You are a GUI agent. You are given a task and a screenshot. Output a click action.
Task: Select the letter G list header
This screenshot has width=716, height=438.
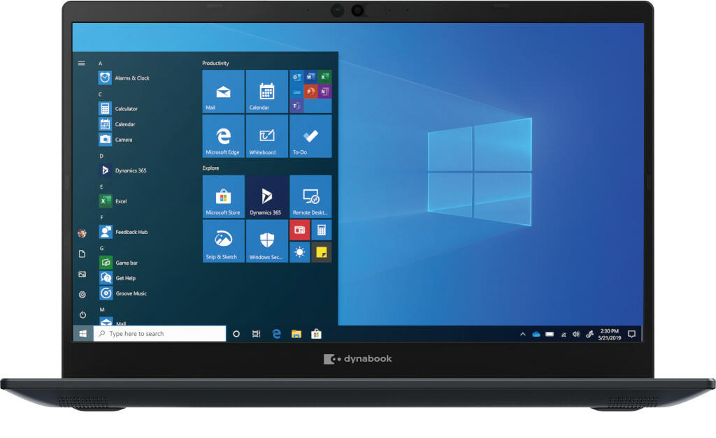click(x=102, y=248)
